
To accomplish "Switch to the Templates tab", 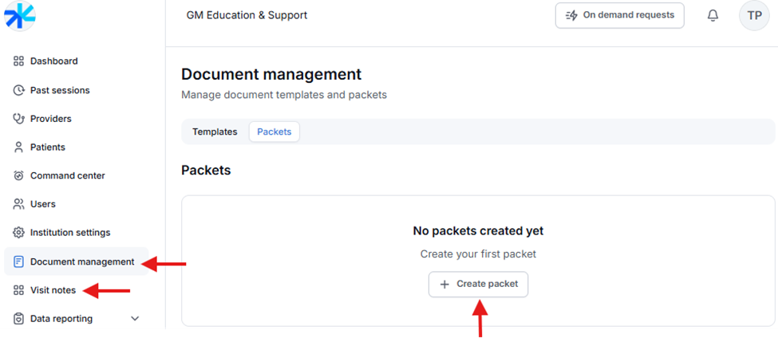I will tap(215, 132).
